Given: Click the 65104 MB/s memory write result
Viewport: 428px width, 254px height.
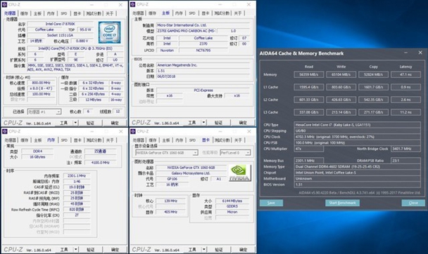Looking at the screenshot, I should (341, 74).
